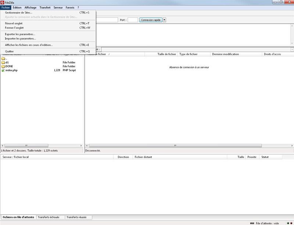Select 'Nouvel onglet' menu entry
The height and width of the screenshot is (225, 294).
click(48, 23)
